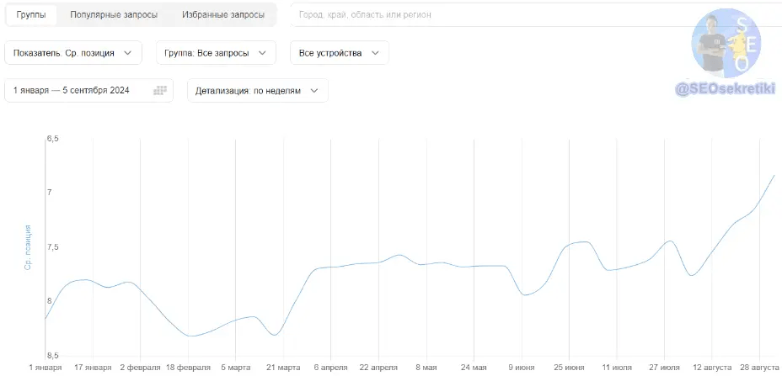Open the Популярные запросы tab
The height and width of the screenshot is (376, 782).
pyautogui.click(x=114, y=14)
